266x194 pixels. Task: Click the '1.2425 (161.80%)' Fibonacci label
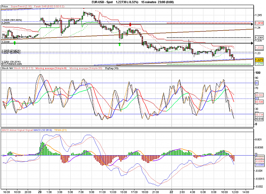[12, 20]
